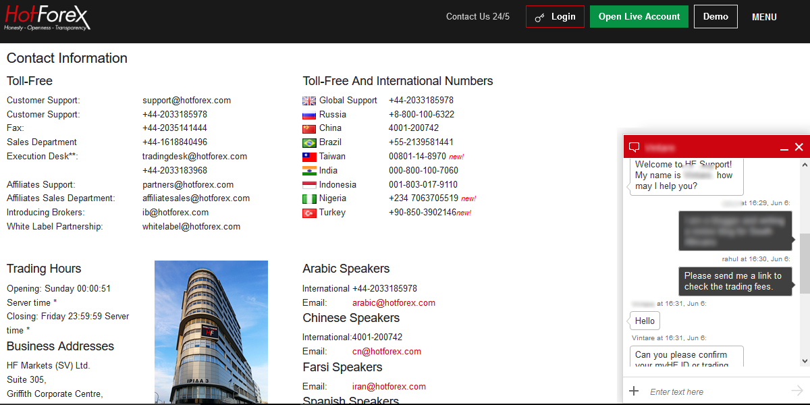Viewport: 810px width, 405px height.
Task: Click the Farsi Speakers heading
Action: pos(342,367)
